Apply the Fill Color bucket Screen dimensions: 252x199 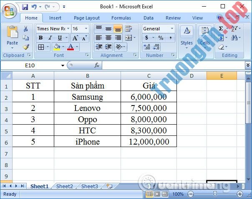57,47
